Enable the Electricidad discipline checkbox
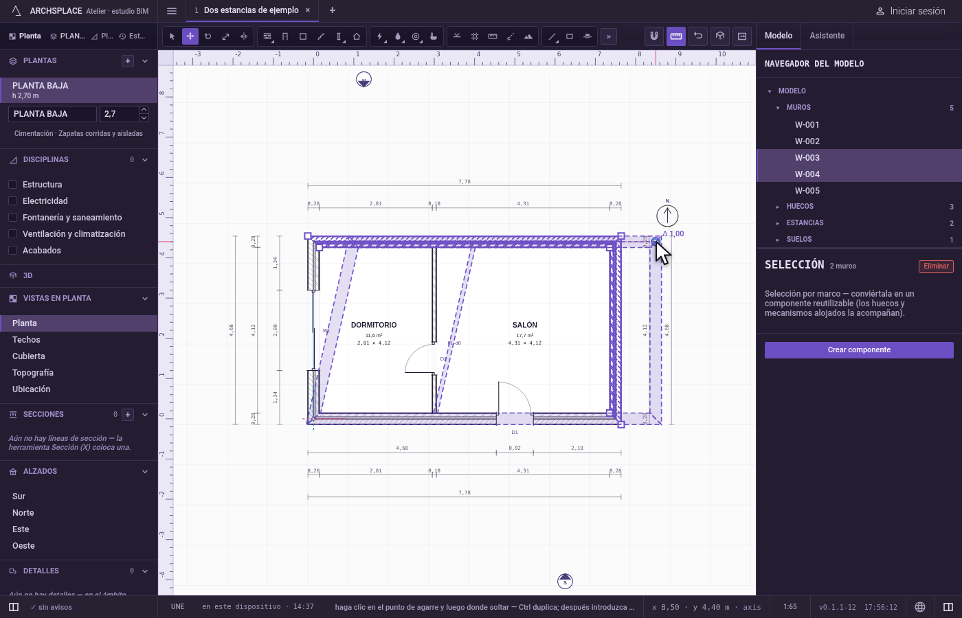The image size is (962, 618). (12, 201)
